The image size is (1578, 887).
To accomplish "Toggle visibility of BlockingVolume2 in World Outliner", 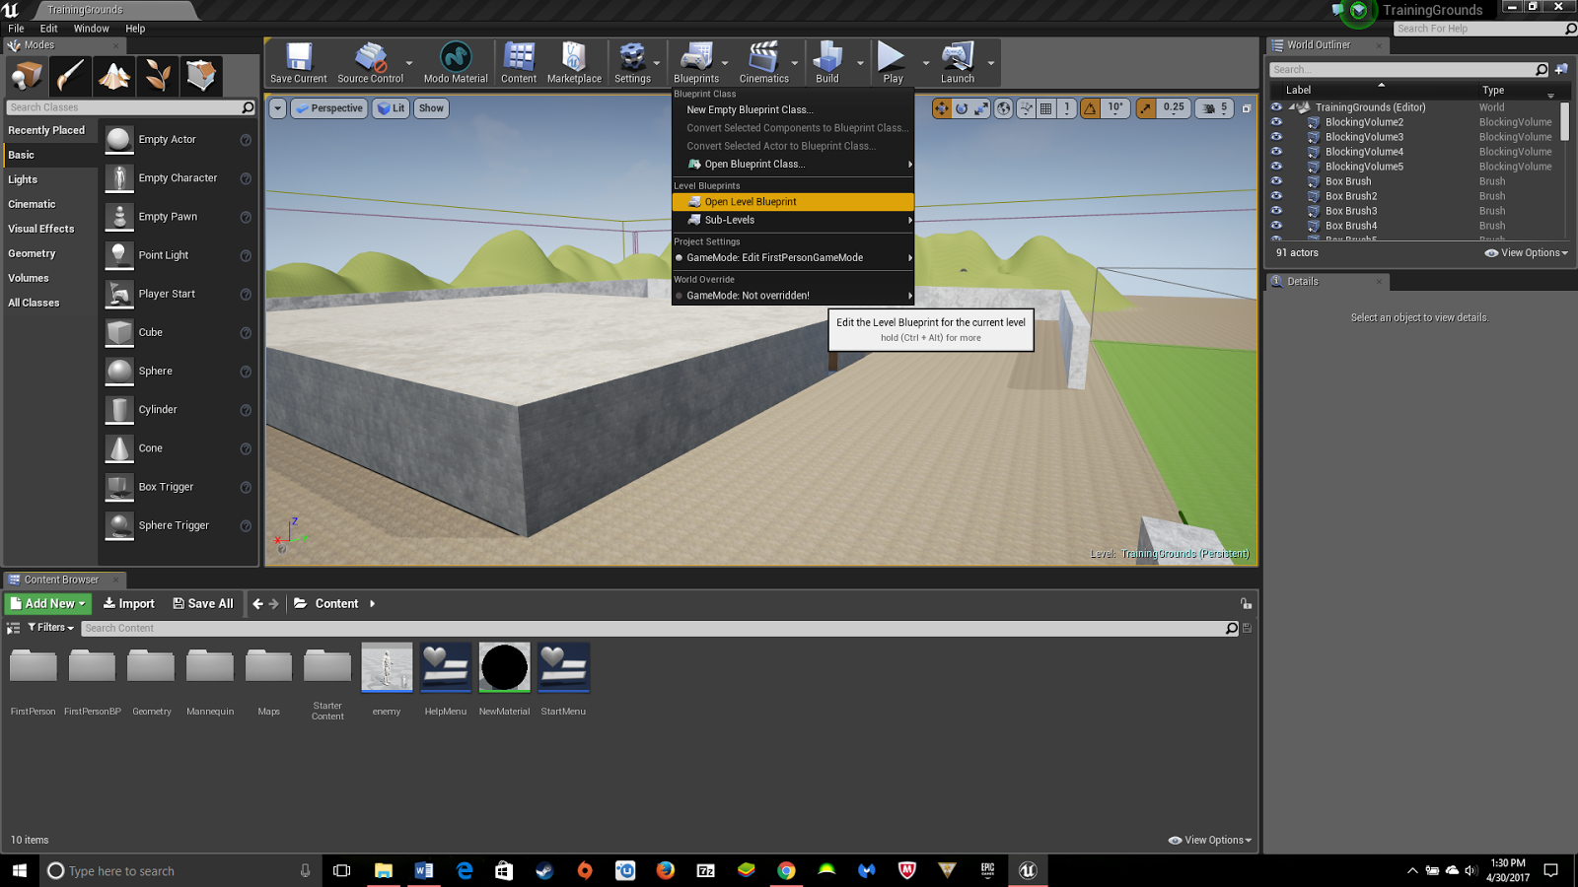I will point(1277,122).
